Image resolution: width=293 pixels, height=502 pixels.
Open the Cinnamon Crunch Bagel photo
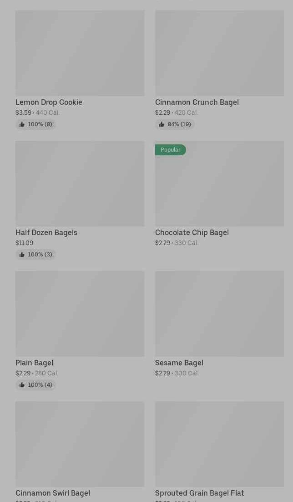coord(219,53)
